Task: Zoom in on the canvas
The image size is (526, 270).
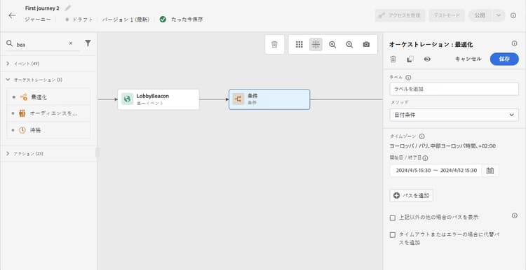Action: (x=332, y=45)
